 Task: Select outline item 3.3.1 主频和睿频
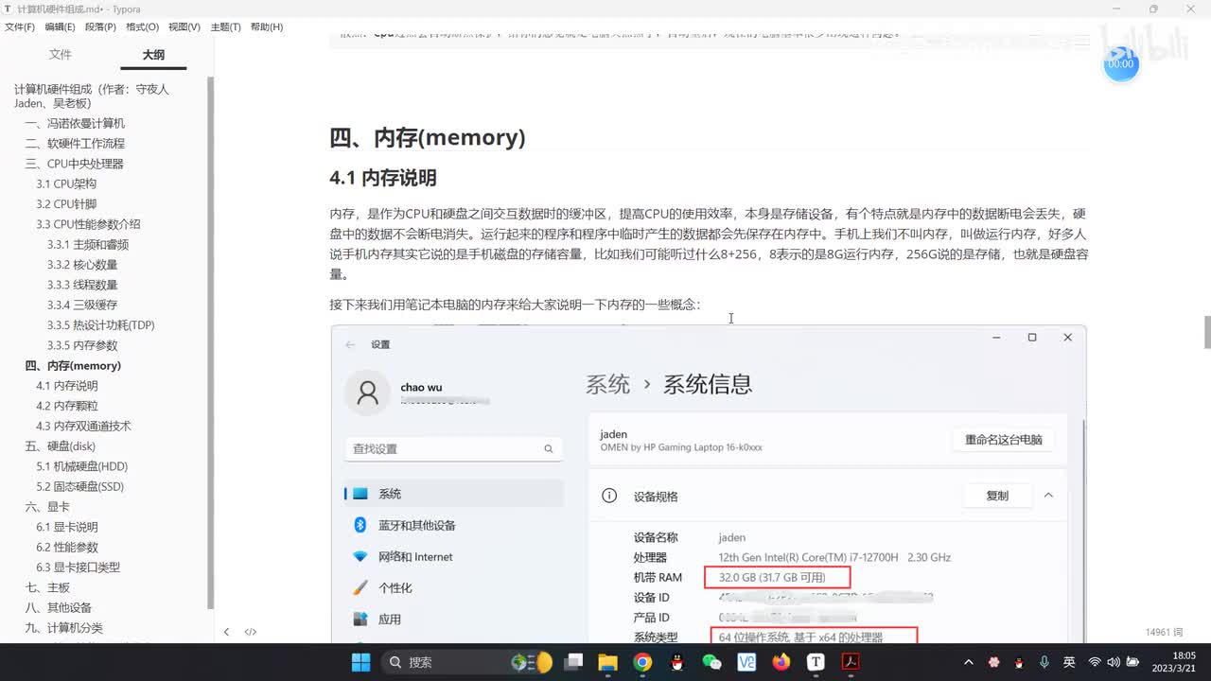coord(88,245)
